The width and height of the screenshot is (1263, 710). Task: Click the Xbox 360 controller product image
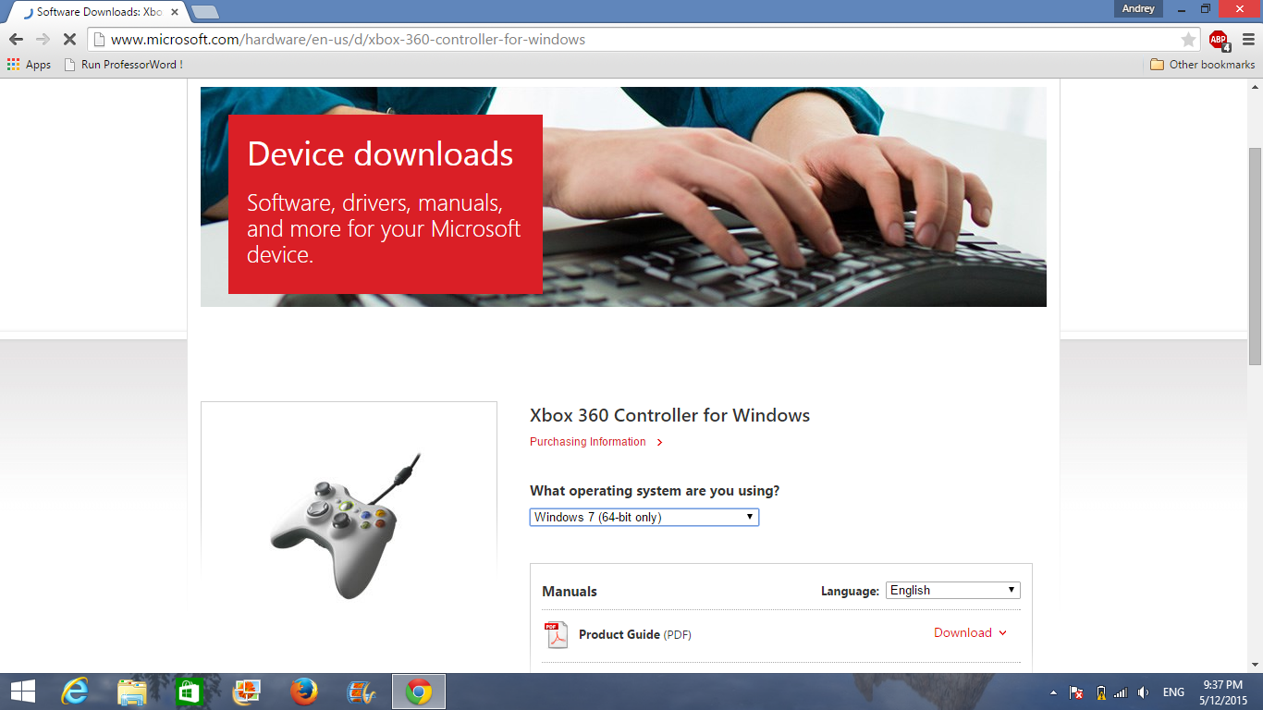pyautogui.click(x=346, y=525)
